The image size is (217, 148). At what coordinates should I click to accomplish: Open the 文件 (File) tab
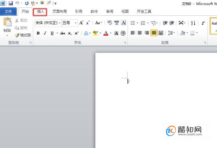[8, 11]
